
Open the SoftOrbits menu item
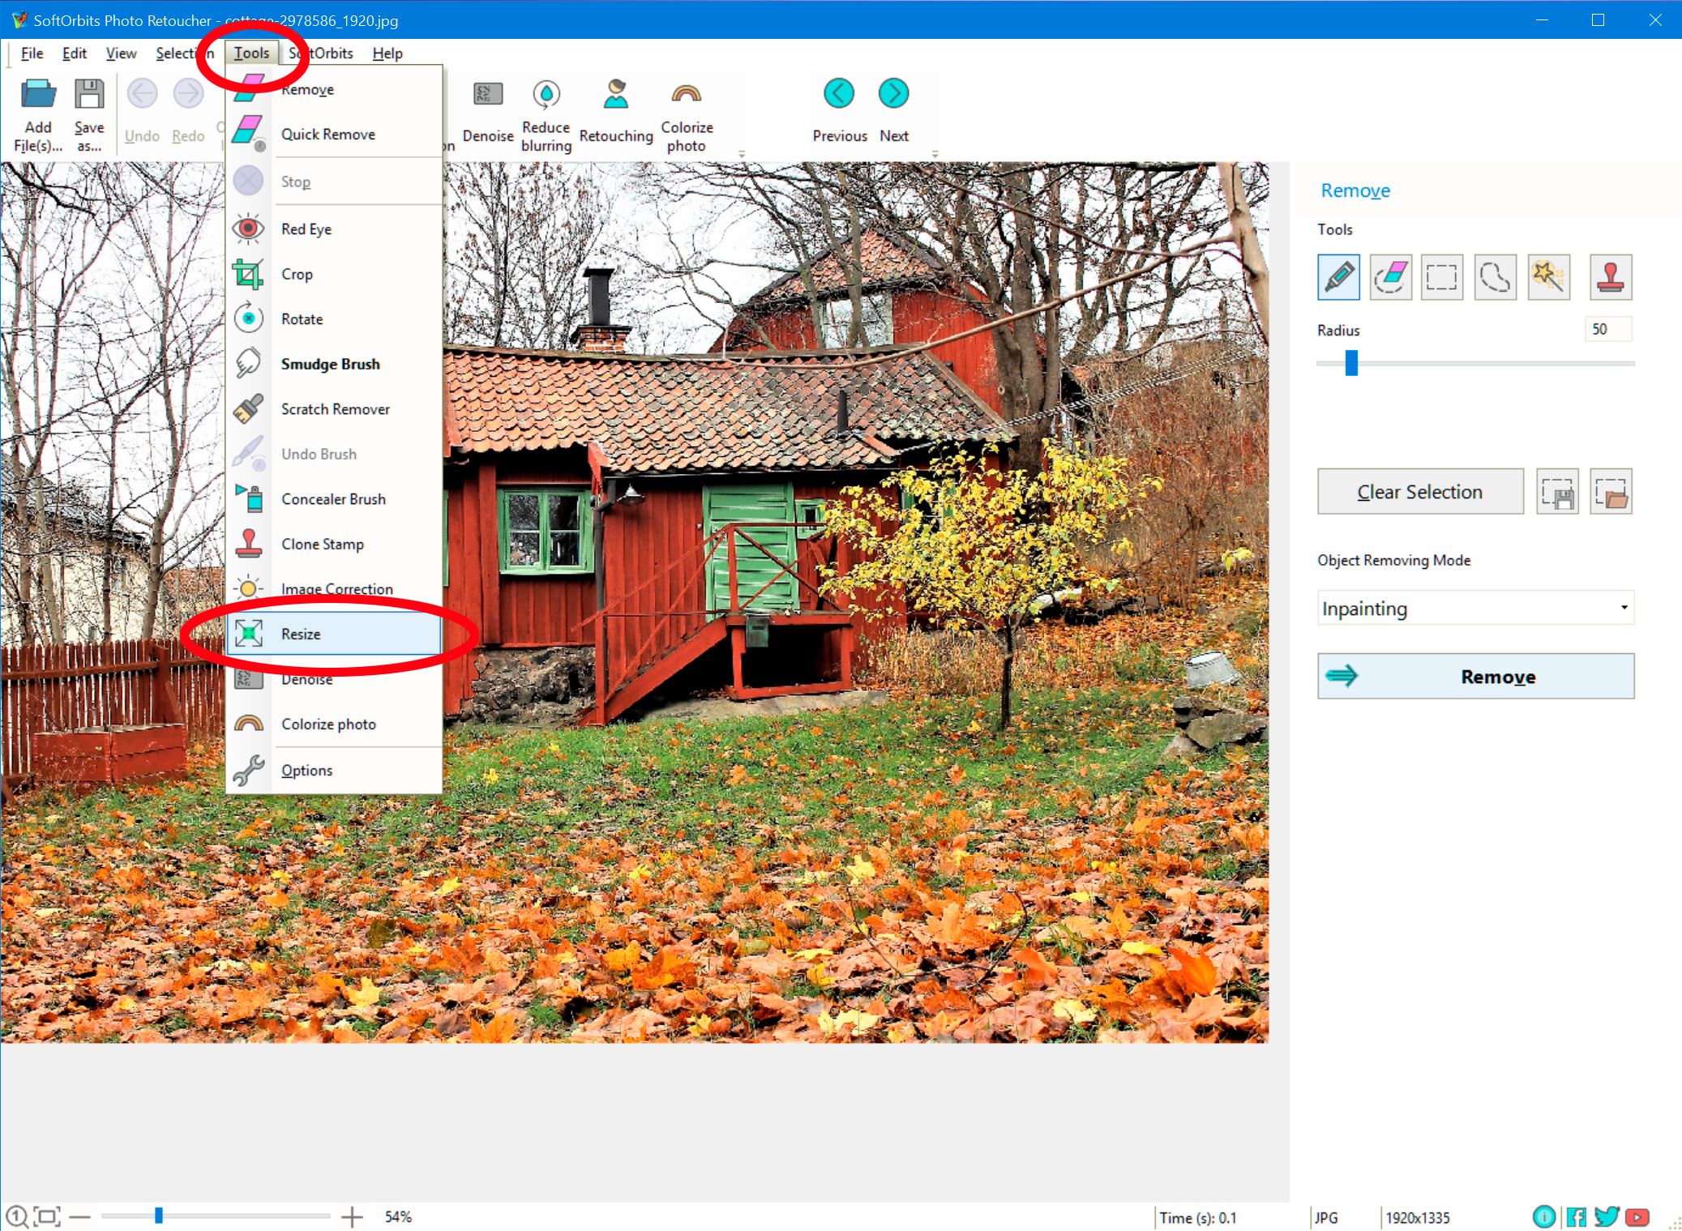pyautogui.click(x=323, y=53)
